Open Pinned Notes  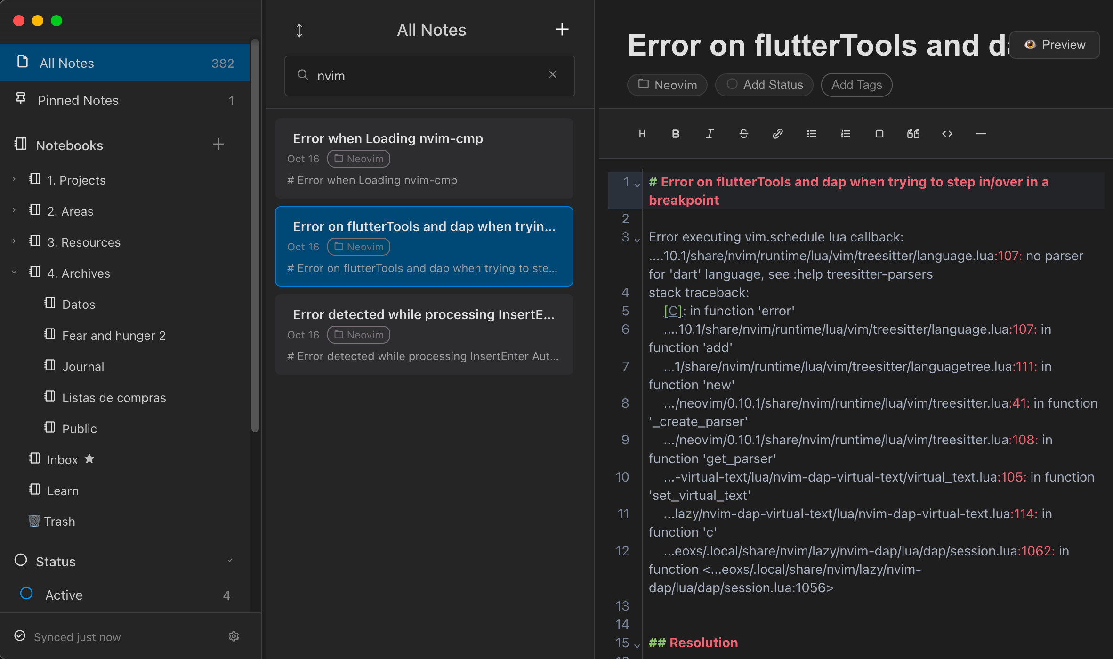(125, 100)
